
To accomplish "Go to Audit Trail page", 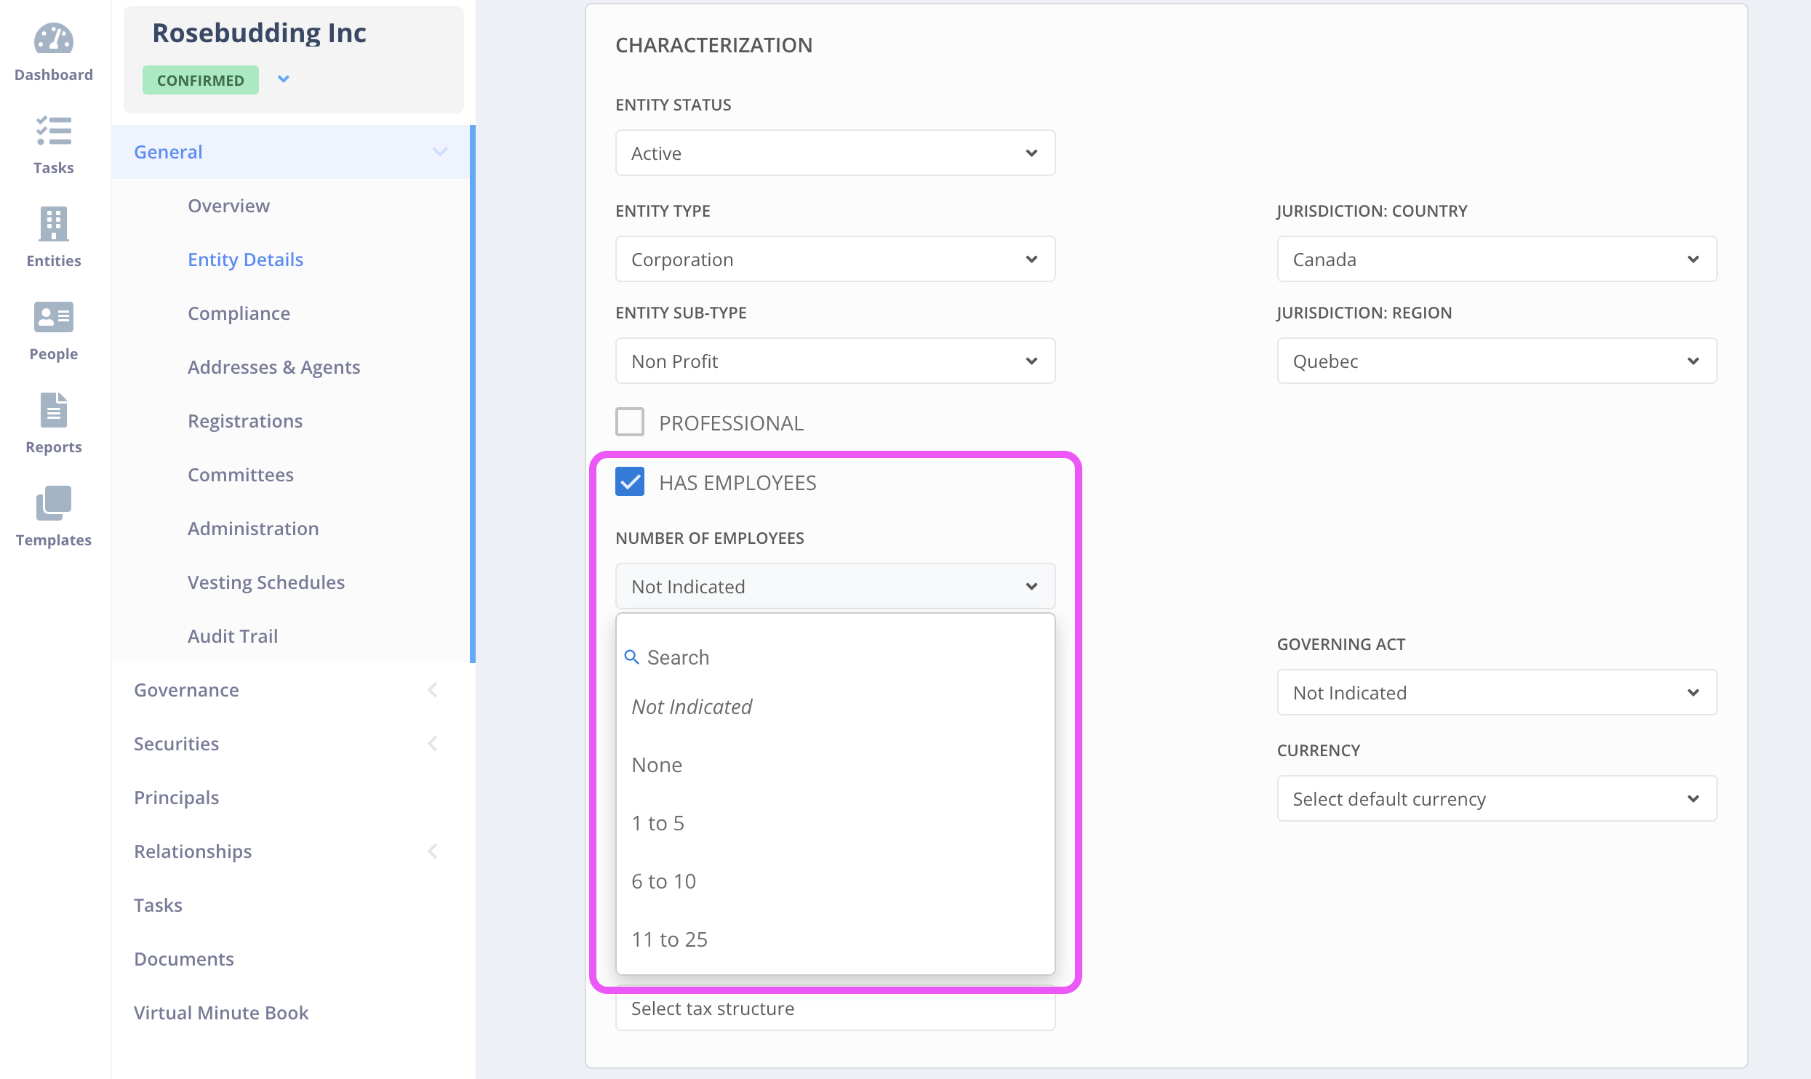I will [x=233, y=635].
